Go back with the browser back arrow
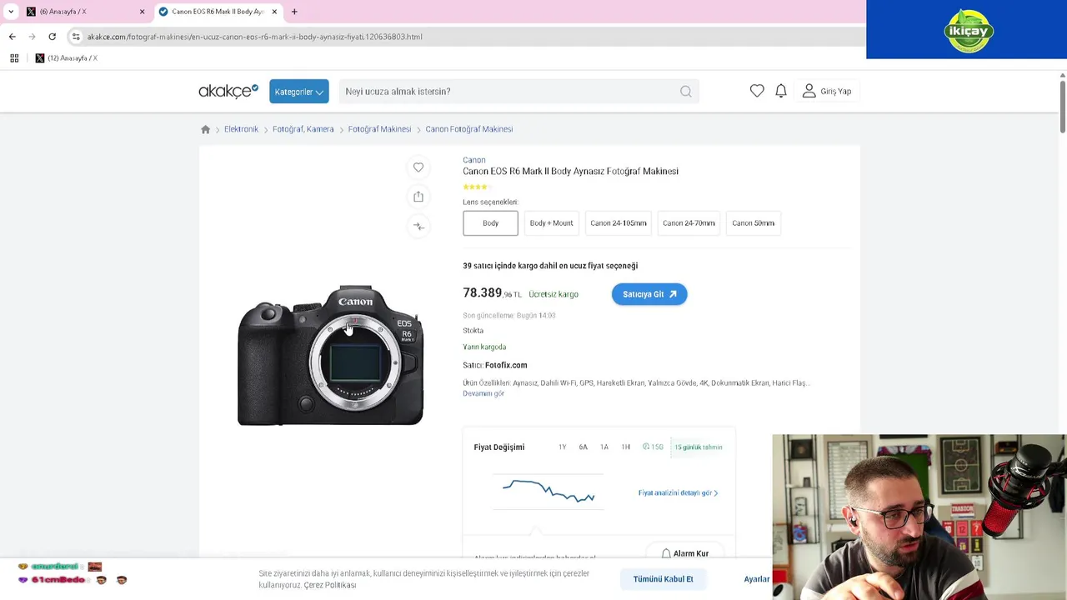Viewport: 1067px width, 600px height. pos(12,37)
